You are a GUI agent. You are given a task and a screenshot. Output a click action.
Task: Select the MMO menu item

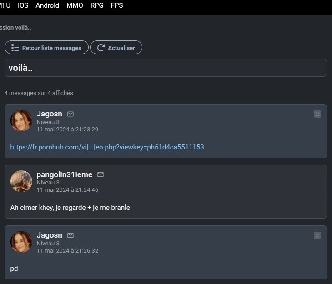pos(75,5)
